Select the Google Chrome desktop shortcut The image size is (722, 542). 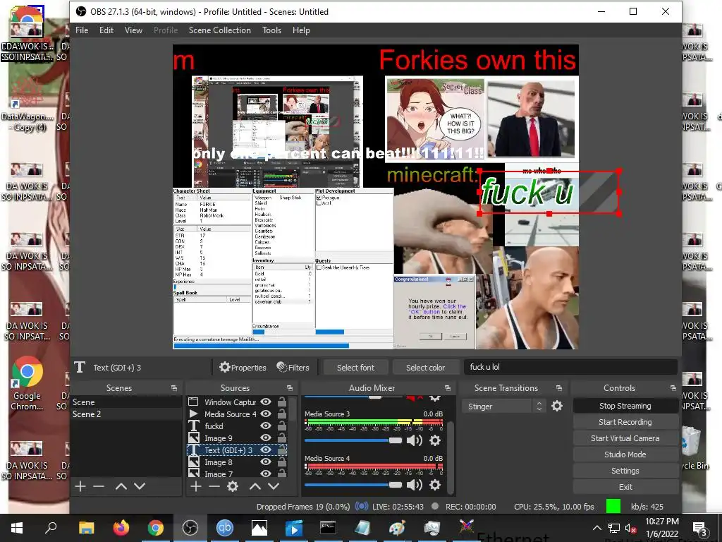(x=27, y=383)
